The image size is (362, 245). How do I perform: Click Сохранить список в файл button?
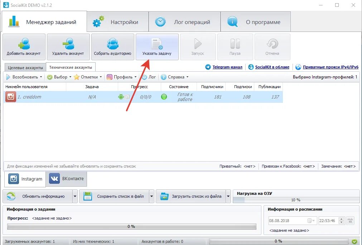tap(114, 196)
